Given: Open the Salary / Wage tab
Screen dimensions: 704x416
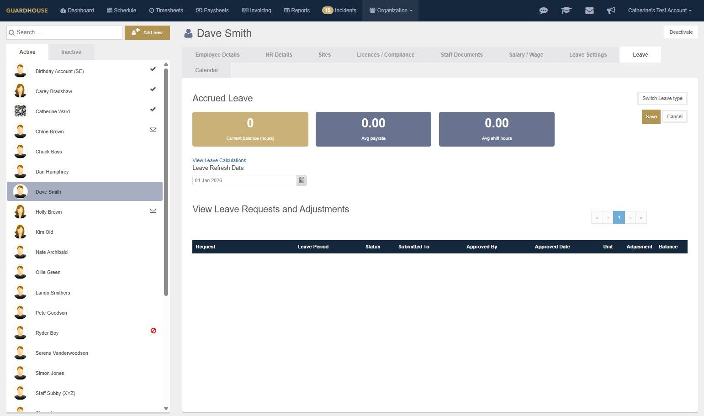Looking at the screenshot, I should (526, 55).
